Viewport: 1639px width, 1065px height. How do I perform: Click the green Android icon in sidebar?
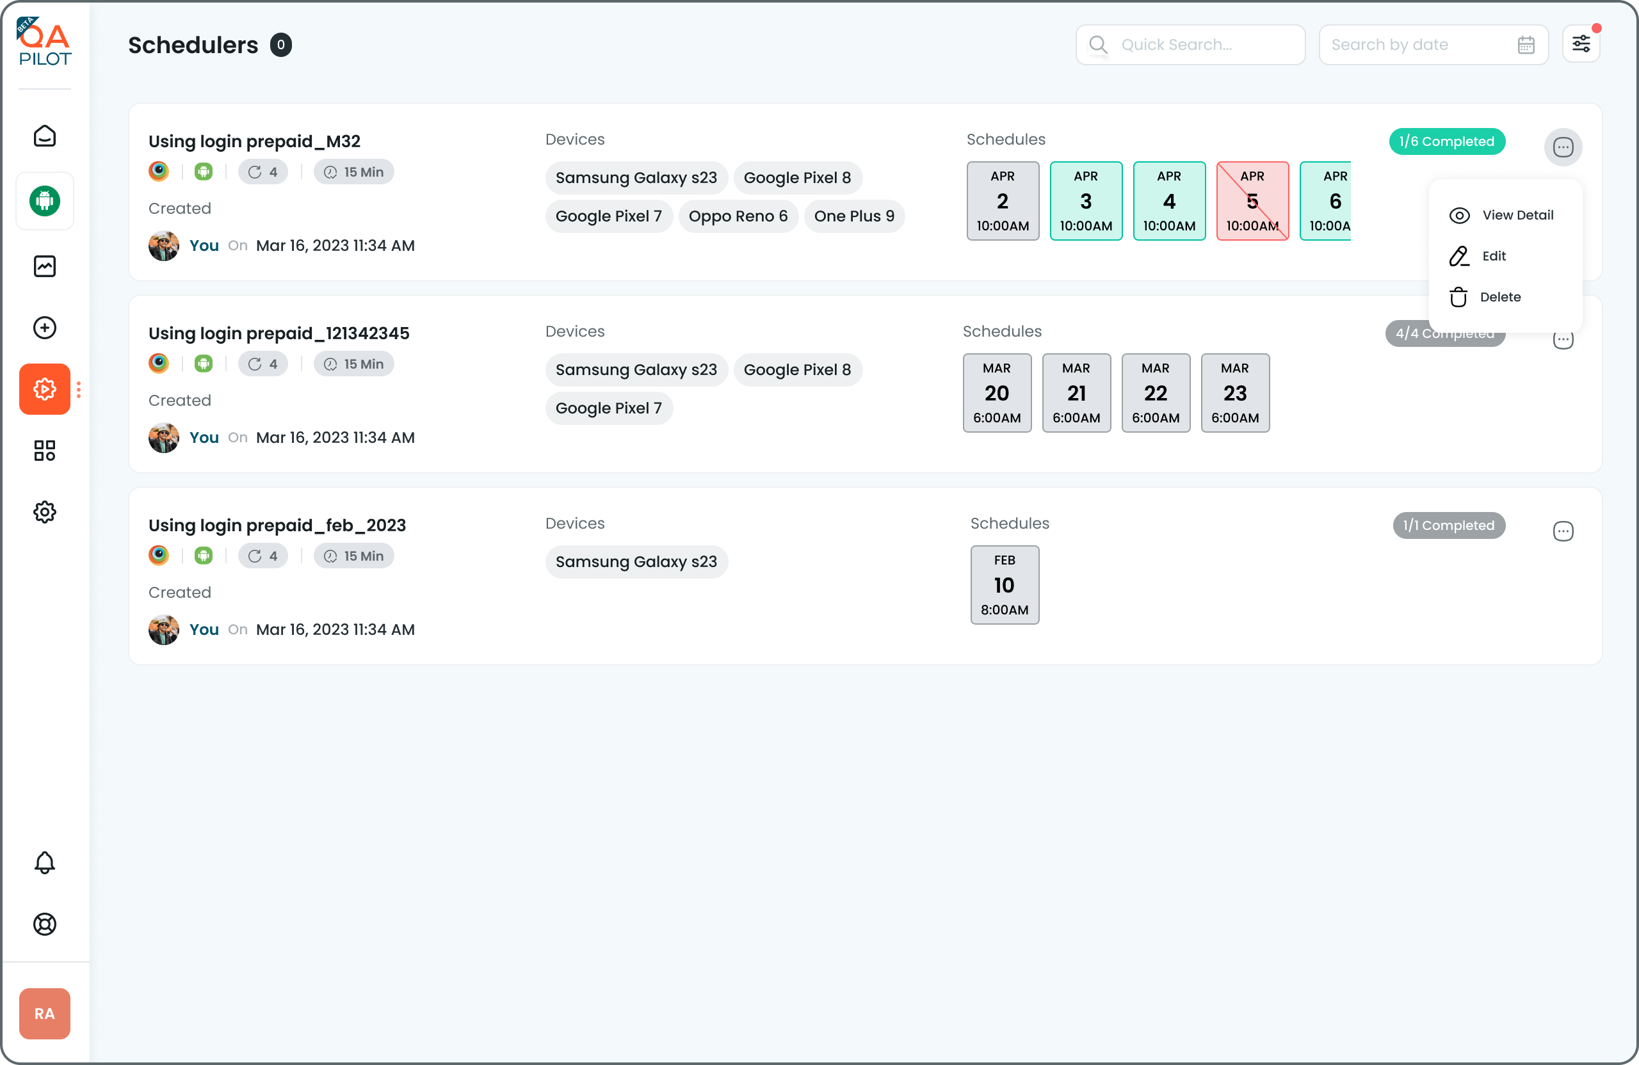click(45, 201)
